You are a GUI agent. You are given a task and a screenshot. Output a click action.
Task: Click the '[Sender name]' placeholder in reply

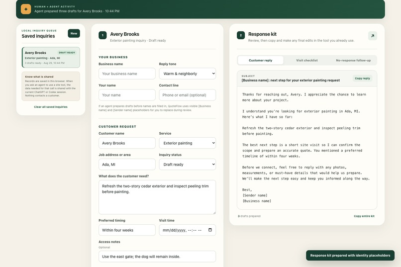tap(255, 195)
